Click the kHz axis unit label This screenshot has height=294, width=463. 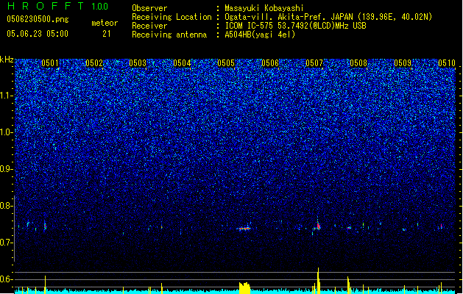tap(7, 60)
